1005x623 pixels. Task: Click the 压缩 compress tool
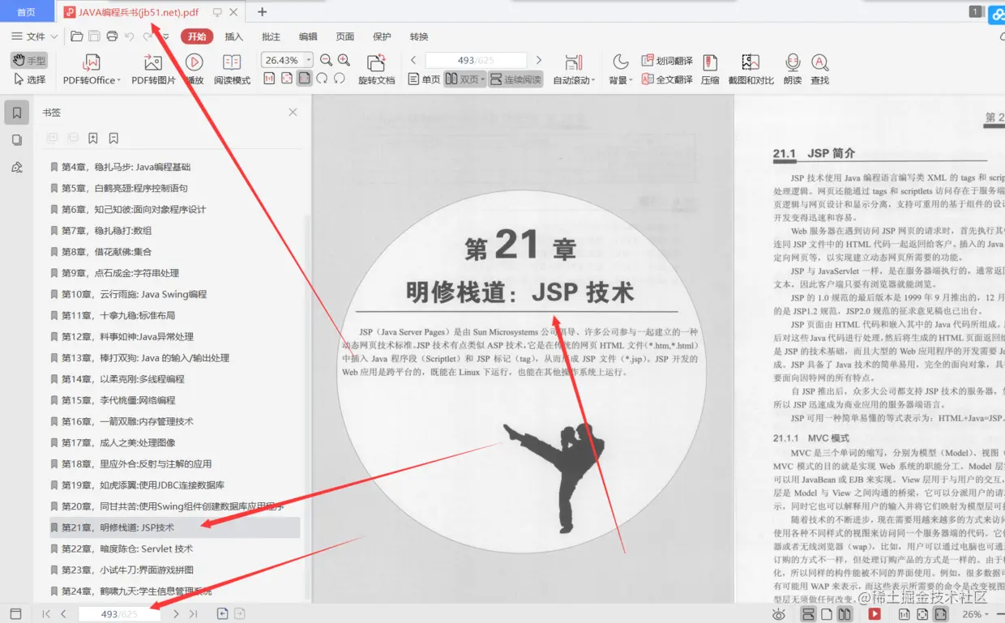click(x=710, y=70)
